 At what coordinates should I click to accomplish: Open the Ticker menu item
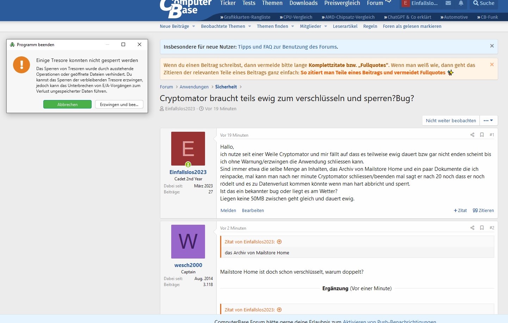pyautogui.click(x=228, y=3)
